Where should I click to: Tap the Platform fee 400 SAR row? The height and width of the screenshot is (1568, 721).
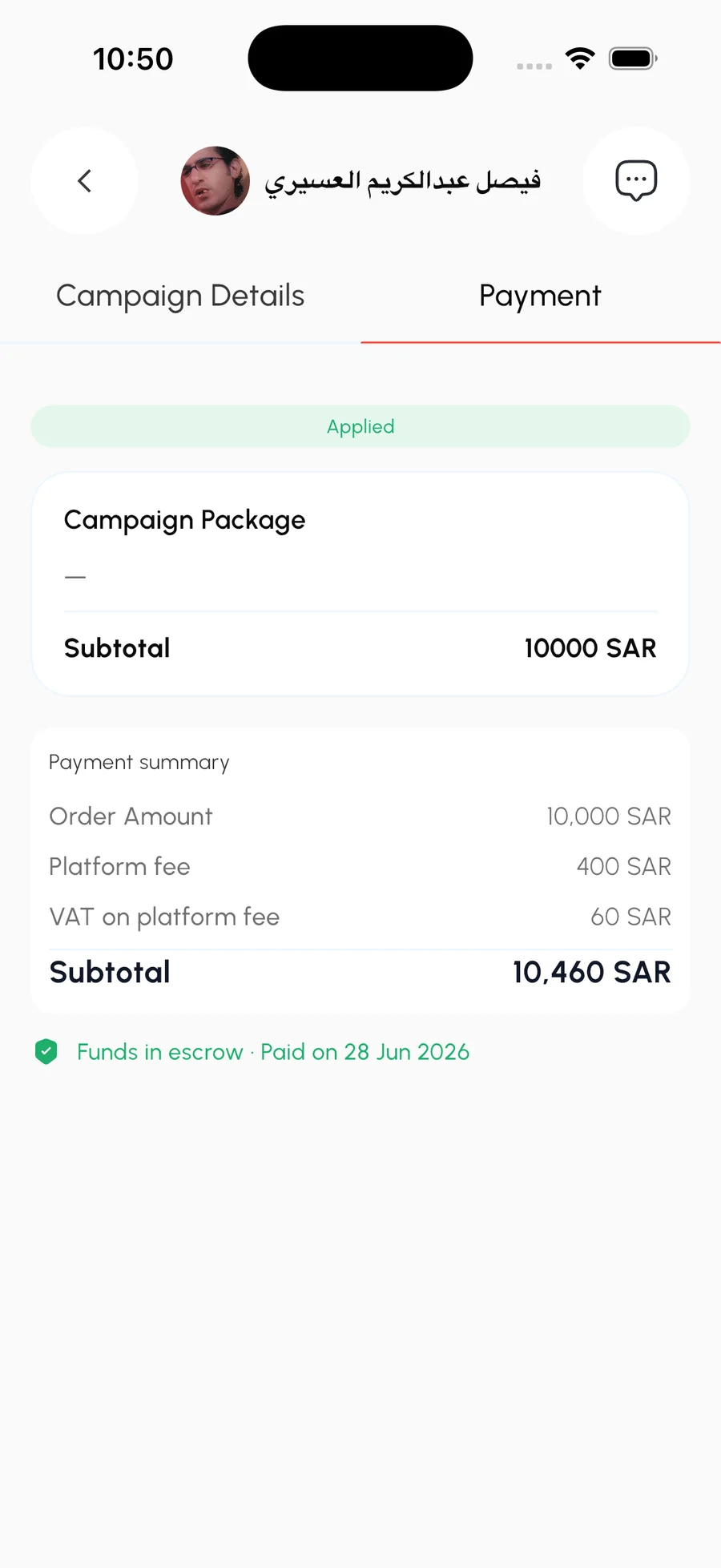click(x=360, y=867)
